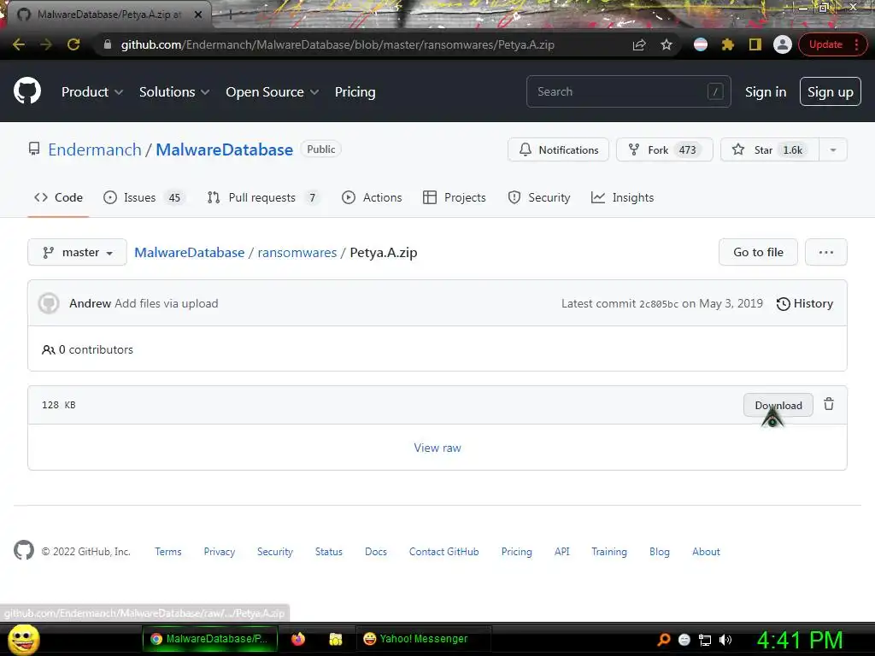Expand the Open Source menu
The image size is (875, 656).
[273, 92]
